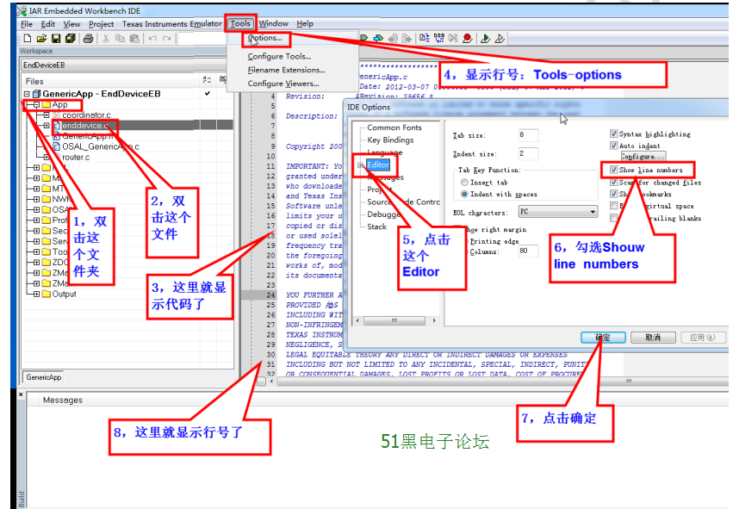Click the Make build toolbar icon

[x=439, y=38]
